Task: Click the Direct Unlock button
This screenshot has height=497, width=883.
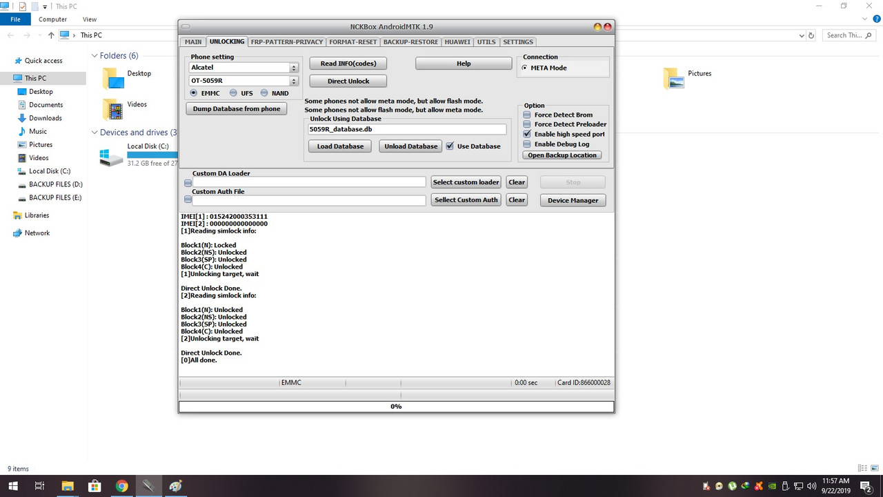Action: click(x=348, y=81)
